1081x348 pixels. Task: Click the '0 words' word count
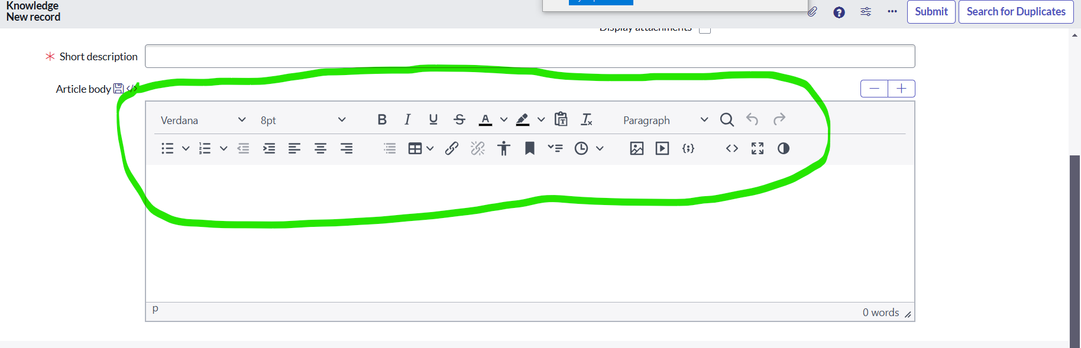point(881,313)
